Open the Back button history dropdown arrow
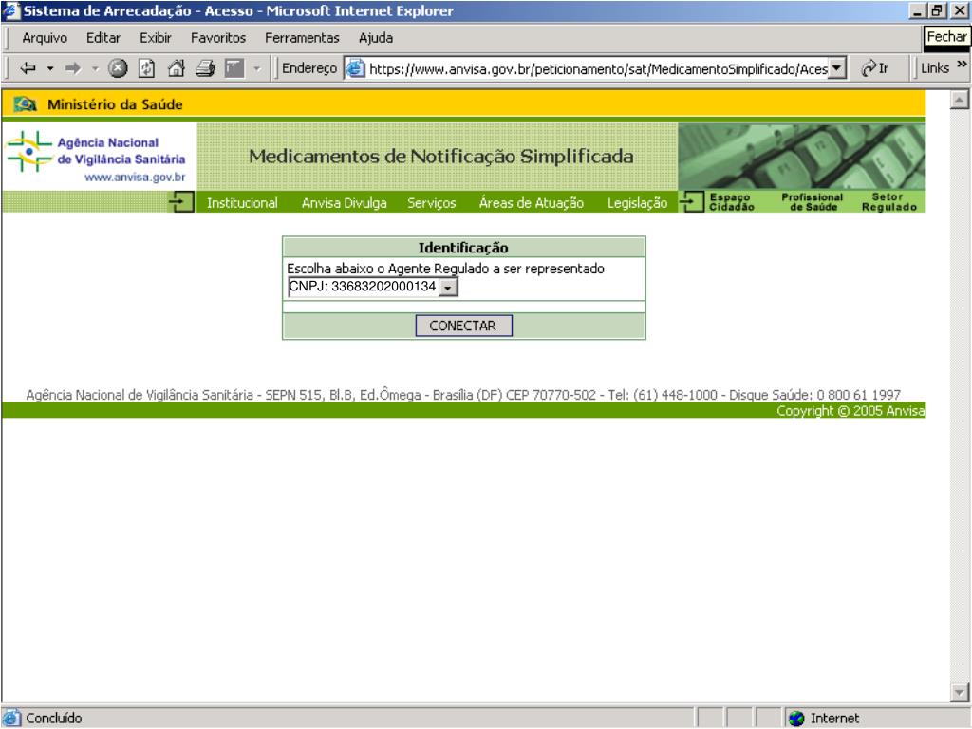Viewport: 972px width, 729px height. (x=50, y=68)
